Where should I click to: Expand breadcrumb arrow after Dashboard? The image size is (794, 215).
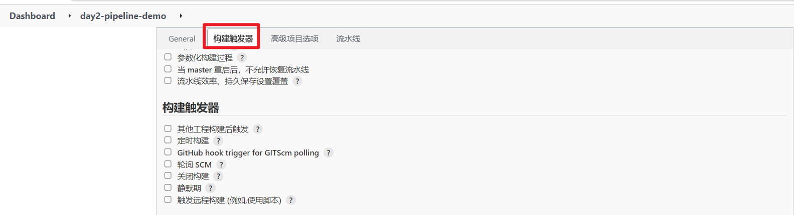coord(69,16)
